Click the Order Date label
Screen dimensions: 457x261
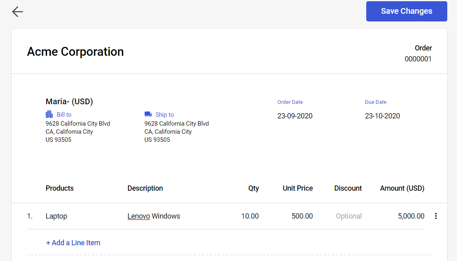[x=290, y=102]
